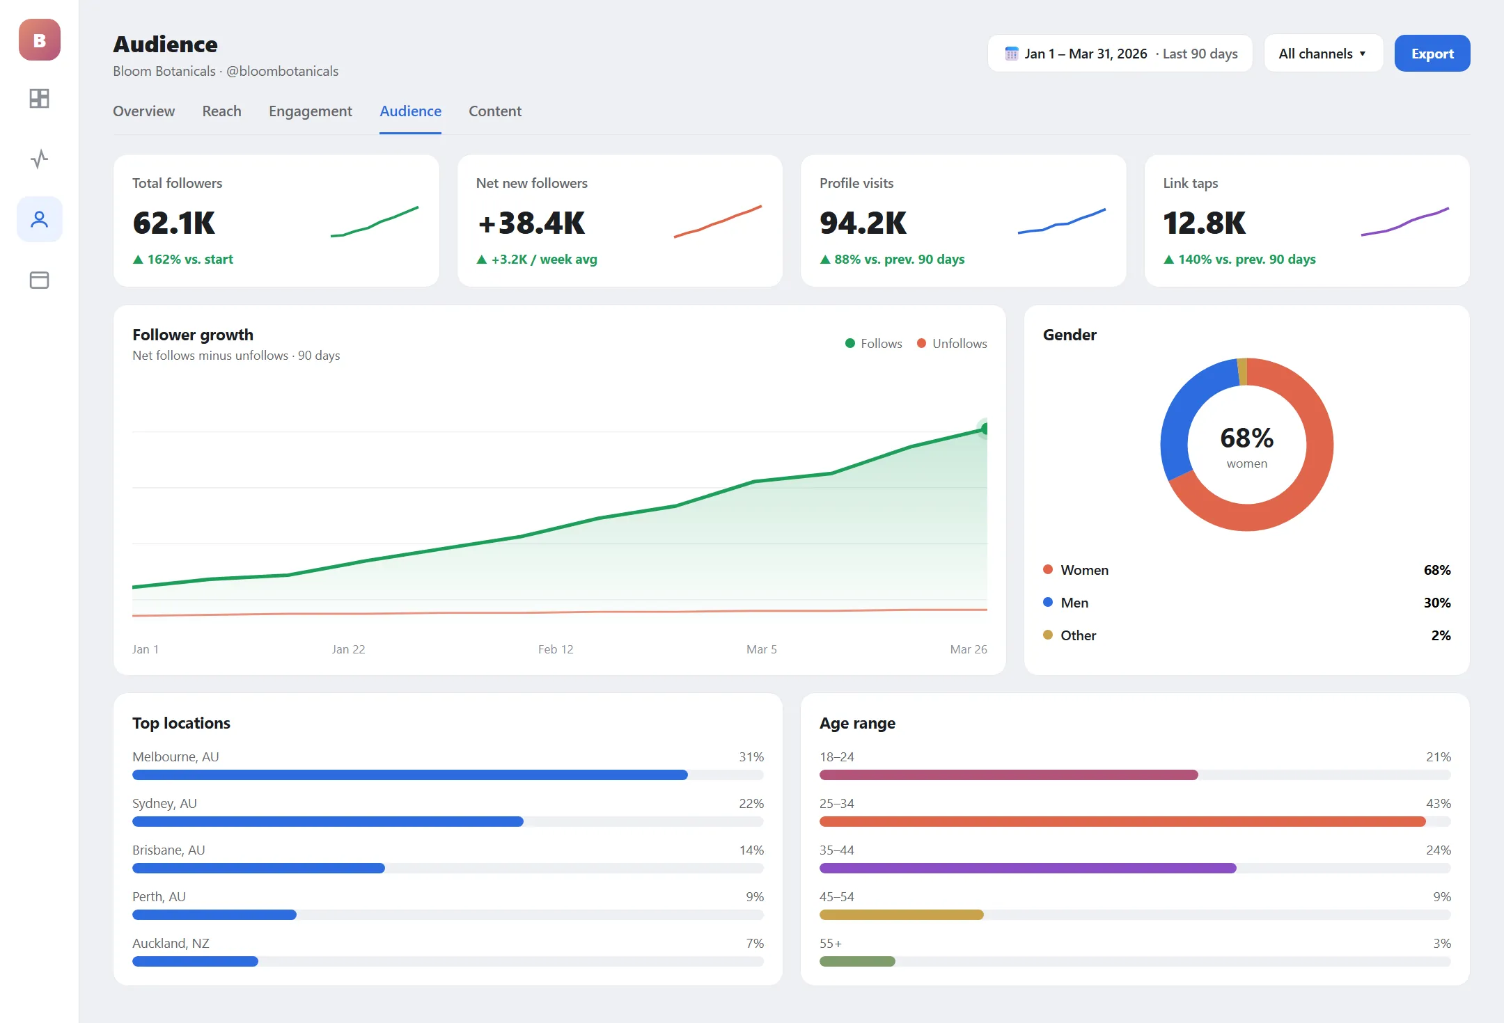
Task: Click the 94.2K profile visits value
Action: click(863, 223)
